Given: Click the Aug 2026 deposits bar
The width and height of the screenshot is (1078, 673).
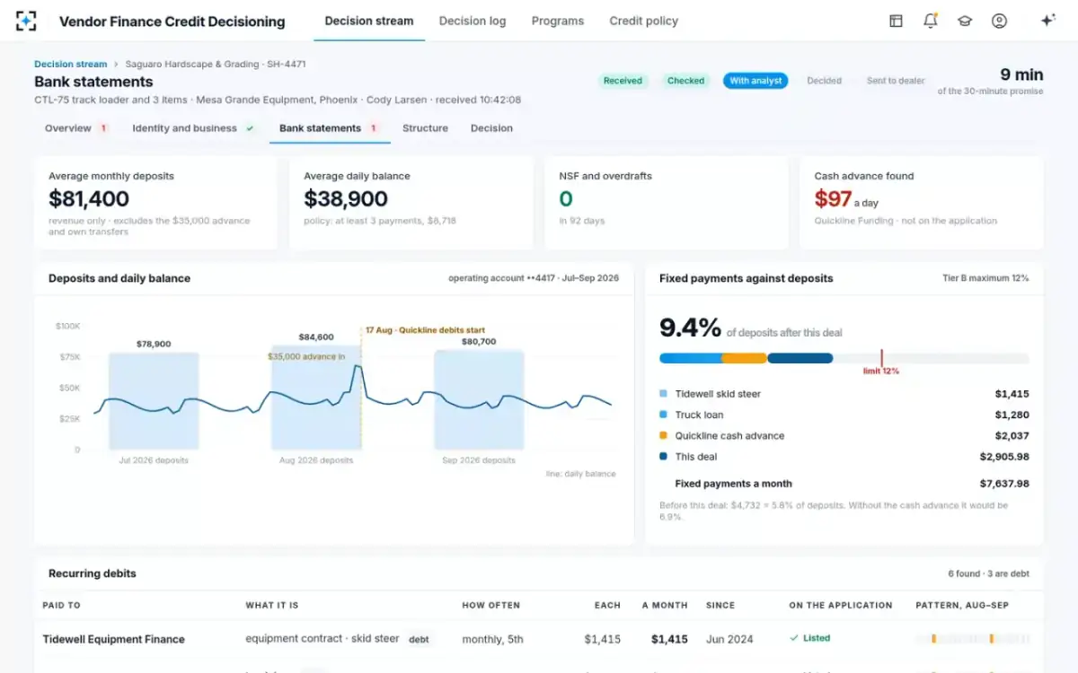Looking at the screenshot, I should pyautogui.click(x=316, y=398).
